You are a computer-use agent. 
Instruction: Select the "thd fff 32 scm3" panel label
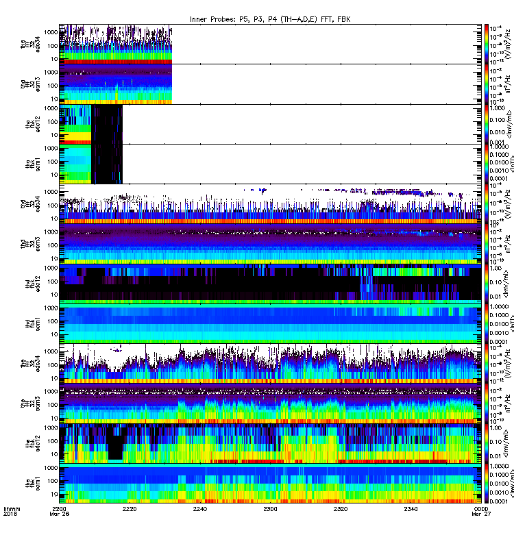click(29, 244)
